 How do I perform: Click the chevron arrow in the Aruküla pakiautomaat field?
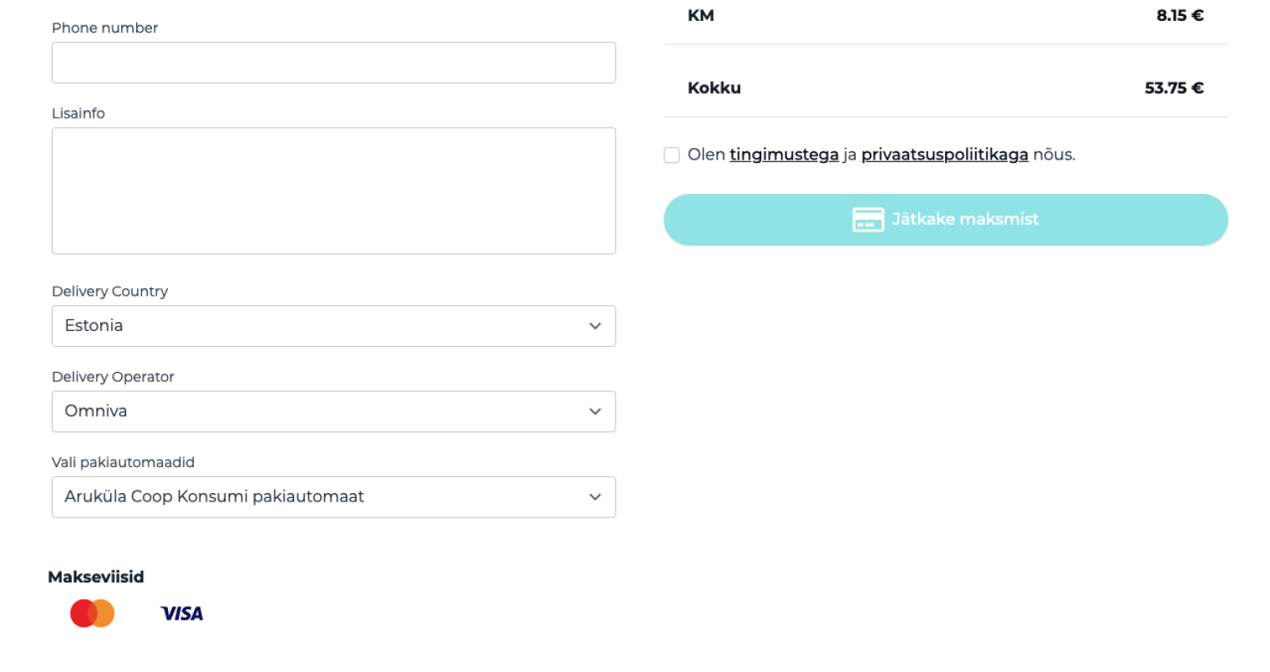pos(595,496)
